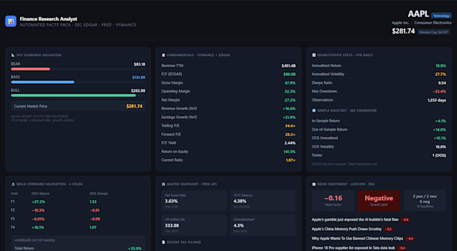457x251 pixels.
Task: Click the BULL value $262.88
Action: (138, 91)
